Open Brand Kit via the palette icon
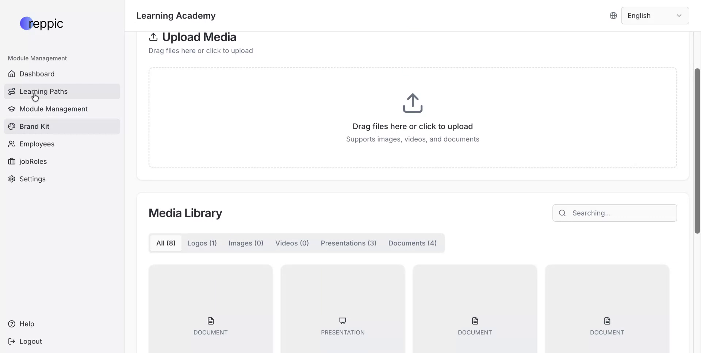The width and height of the screenshot is (701, 353). pyautogui.click(x=12, y=127)
